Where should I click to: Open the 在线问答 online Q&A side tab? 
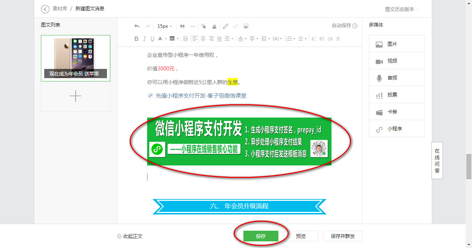437,161
